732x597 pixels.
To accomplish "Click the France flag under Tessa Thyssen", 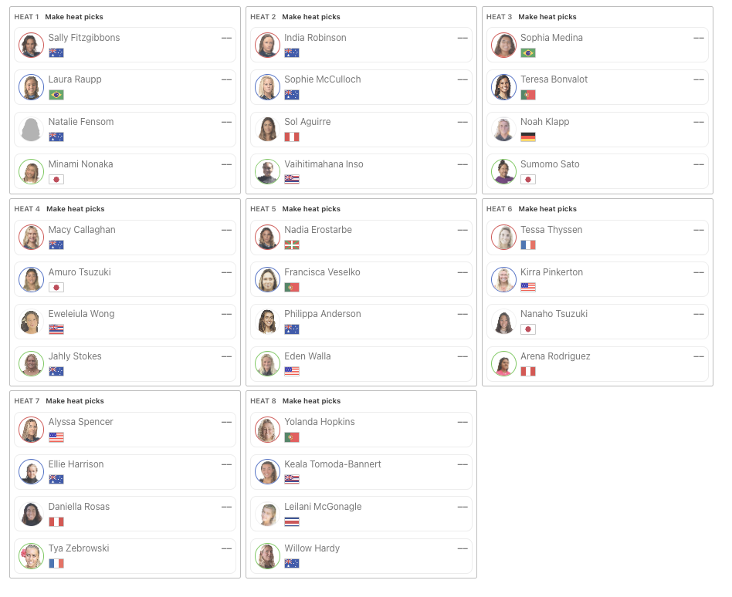I will [528, 245].
